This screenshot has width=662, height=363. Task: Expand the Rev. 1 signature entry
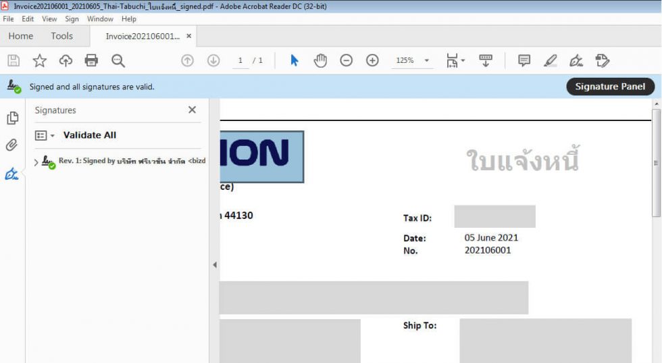pos(36,162)
